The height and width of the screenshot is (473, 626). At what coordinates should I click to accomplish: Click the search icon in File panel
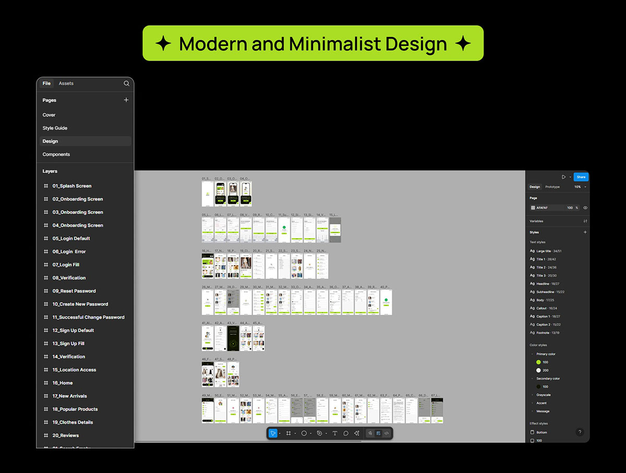coord(126,83)
